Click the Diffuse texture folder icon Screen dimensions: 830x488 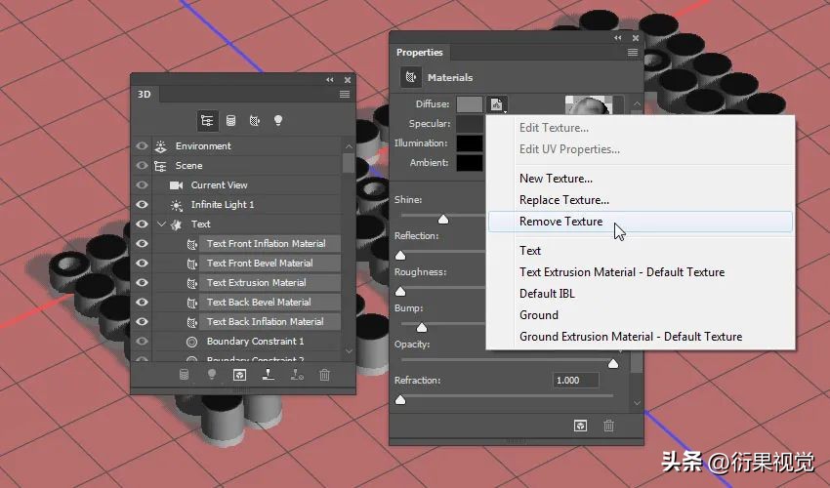coord(496,103)
